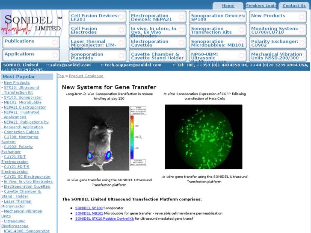Screen dimensions: 311x233
Task: Open Connection Cables sidebar link
Action: [x=21, y=132]
